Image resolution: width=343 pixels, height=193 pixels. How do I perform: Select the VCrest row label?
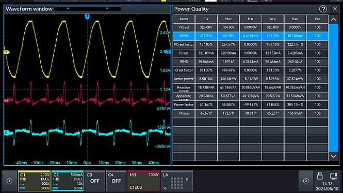point(184,27)
